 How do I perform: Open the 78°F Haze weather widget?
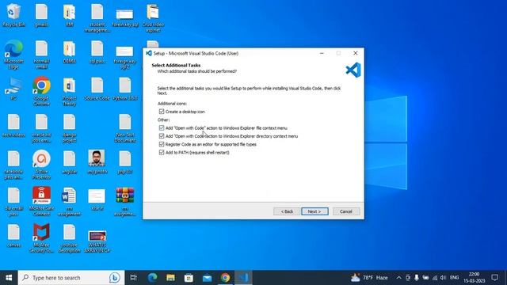click(369, 278)
